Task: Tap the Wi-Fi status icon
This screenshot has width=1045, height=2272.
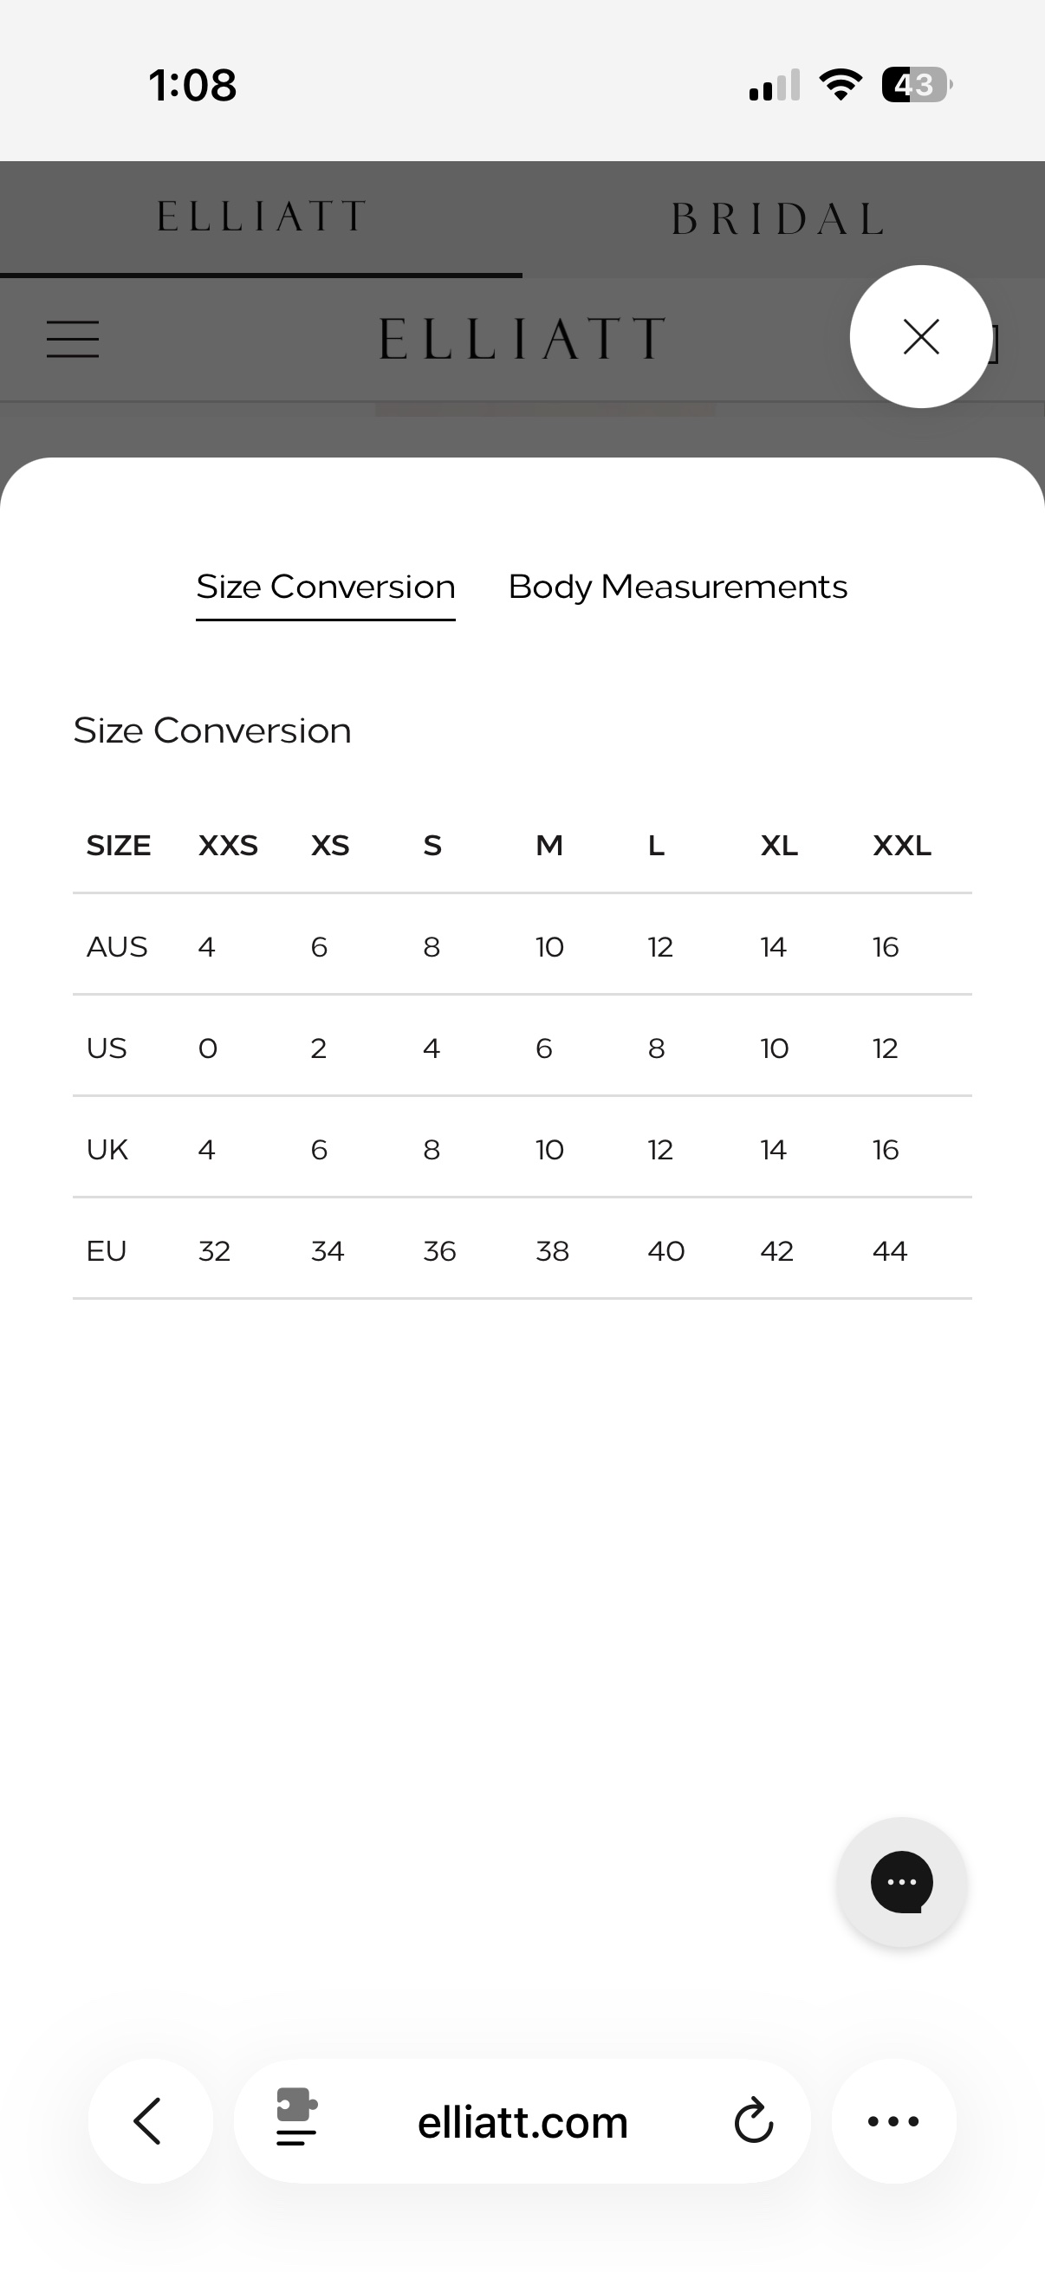Action: [x=841, y=85]
